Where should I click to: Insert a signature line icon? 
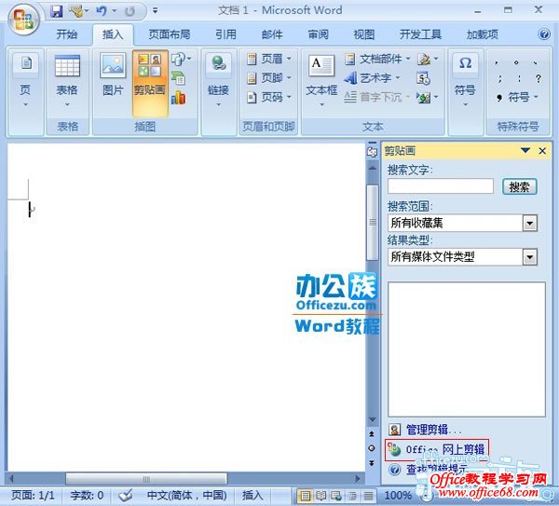(428, 60)
